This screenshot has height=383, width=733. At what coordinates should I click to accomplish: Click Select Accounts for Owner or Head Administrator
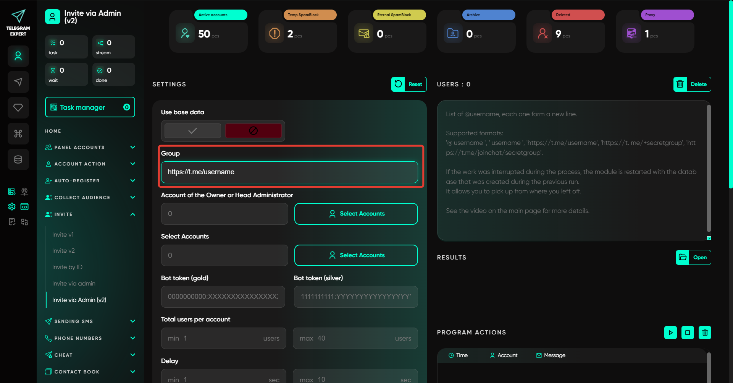(356, 214)
